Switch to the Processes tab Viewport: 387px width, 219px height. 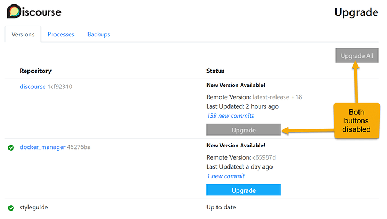click(61, 34)
